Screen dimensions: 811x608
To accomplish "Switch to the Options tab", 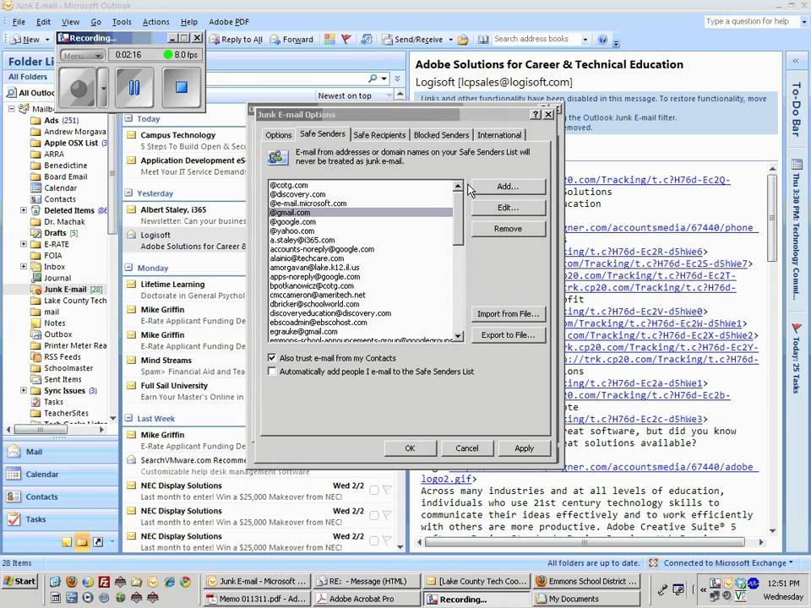I will click(278, 135).
